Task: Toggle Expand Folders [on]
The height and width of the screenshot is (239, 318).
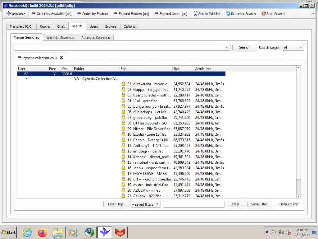Action: 131,14
